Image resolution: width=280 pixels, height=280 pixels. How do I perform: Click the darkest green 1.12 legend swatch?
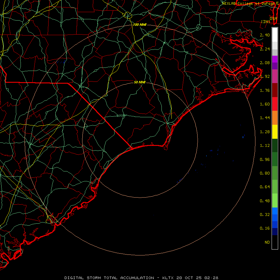tap(275, 145)
